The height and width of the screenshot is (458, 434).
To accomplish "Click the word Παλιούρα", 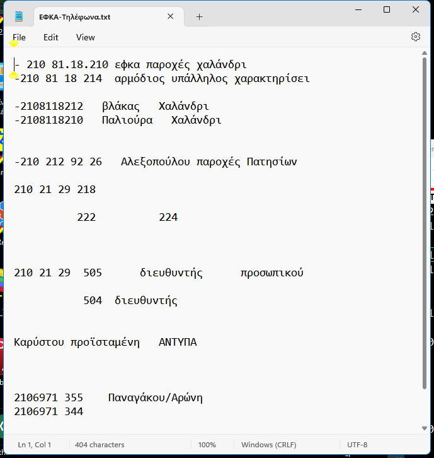I will coord(127,120).
